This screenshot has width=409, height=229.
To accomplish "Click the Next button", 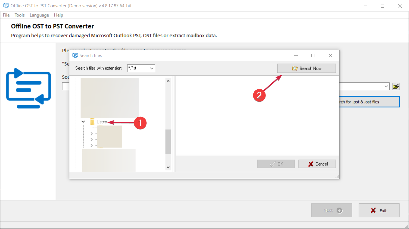I will 332,210.
